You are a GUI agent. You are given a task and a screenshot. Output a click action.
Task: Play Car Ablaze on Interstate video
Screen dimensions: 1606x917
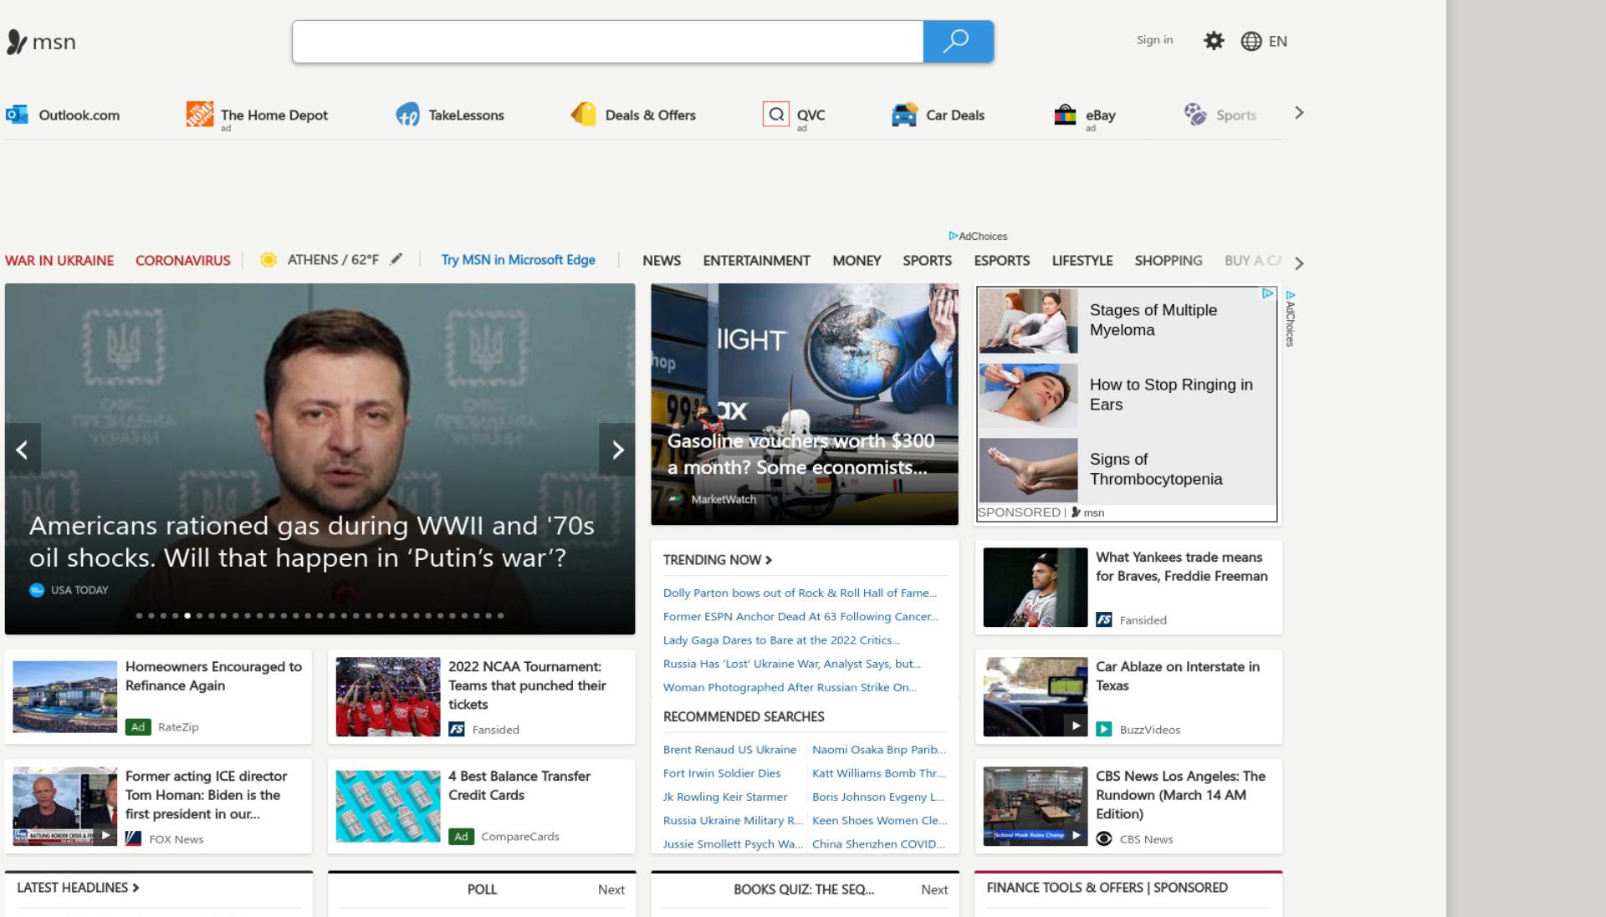1076,726
